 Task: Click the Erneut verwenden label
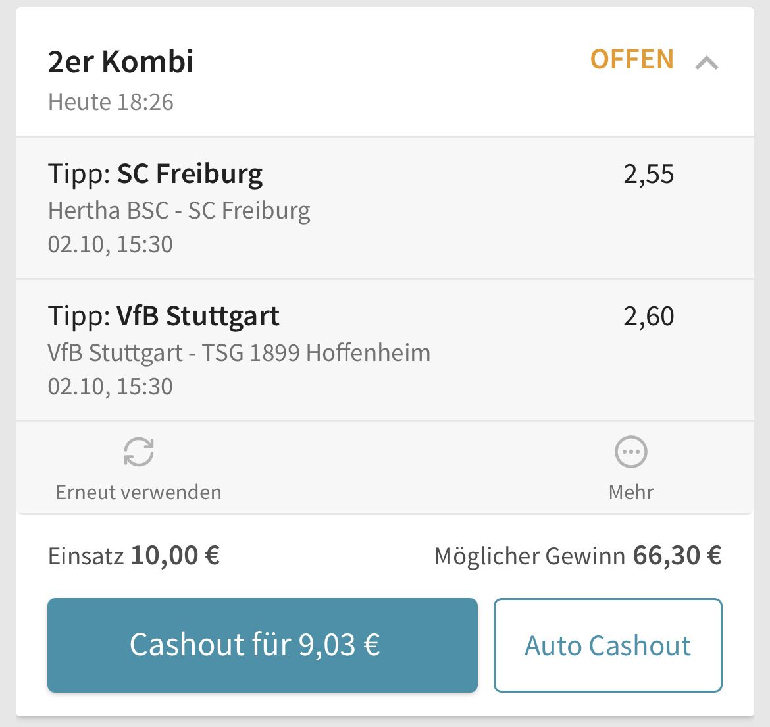pyautogui.click(x=138, y=492)
